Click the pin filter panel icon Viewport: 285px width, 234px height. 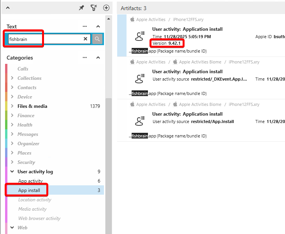[x=81, y=8]
